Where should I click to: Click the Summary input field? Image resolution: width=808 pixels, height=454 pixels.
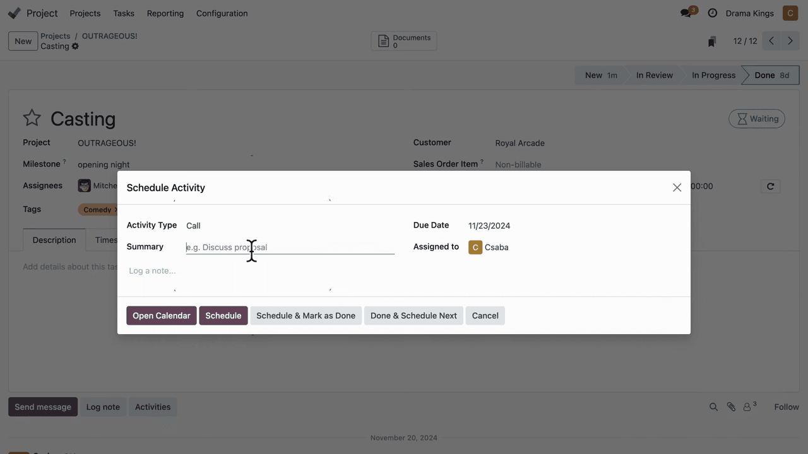click(x=290, y=247)
